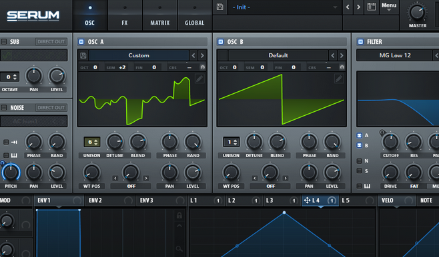Open OSC A wavetable editor pencil icon
The width and height of the screenshot is (439, 257).
[x=199, y=79]
